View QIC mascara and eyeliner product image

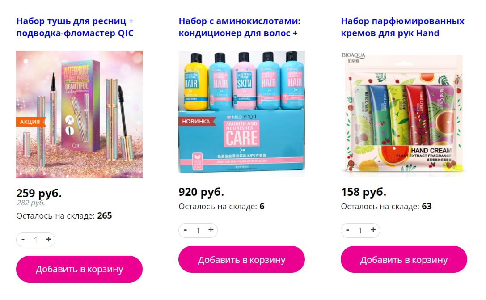point(79,114)
